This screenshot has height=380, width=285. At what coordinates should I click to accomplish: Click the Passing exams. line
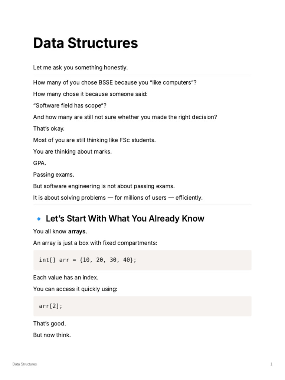[53, 174]
